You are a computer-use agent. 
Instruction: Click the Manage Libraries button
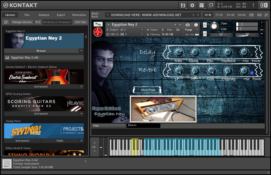(x=22, y=22)
